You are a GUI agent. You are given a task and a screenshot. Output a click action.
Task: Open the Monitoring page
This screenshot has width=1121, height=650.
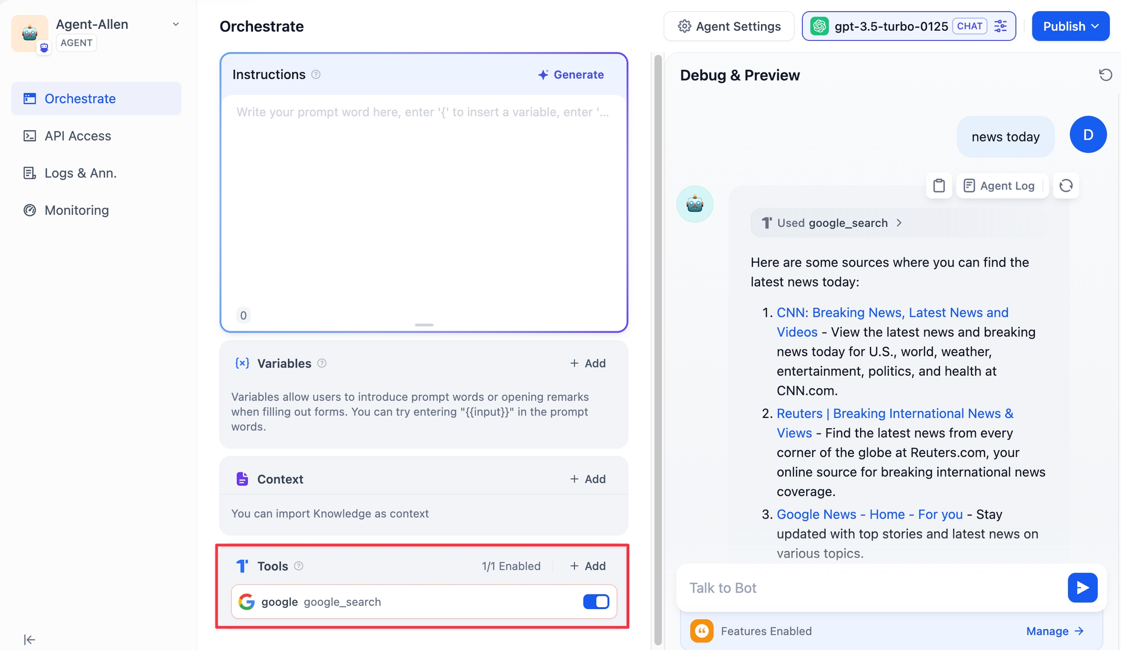(76, 210)
